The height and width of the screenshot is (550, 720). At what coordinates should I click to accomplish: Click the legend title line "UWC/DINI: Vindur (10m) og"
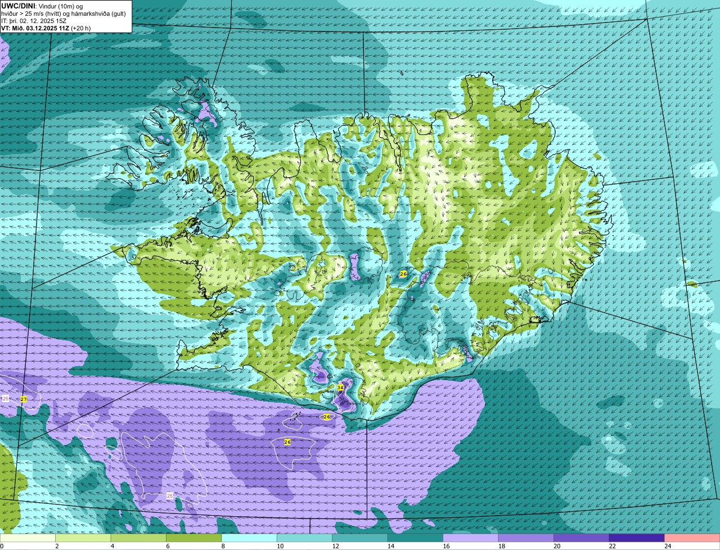tap(43, 6)
